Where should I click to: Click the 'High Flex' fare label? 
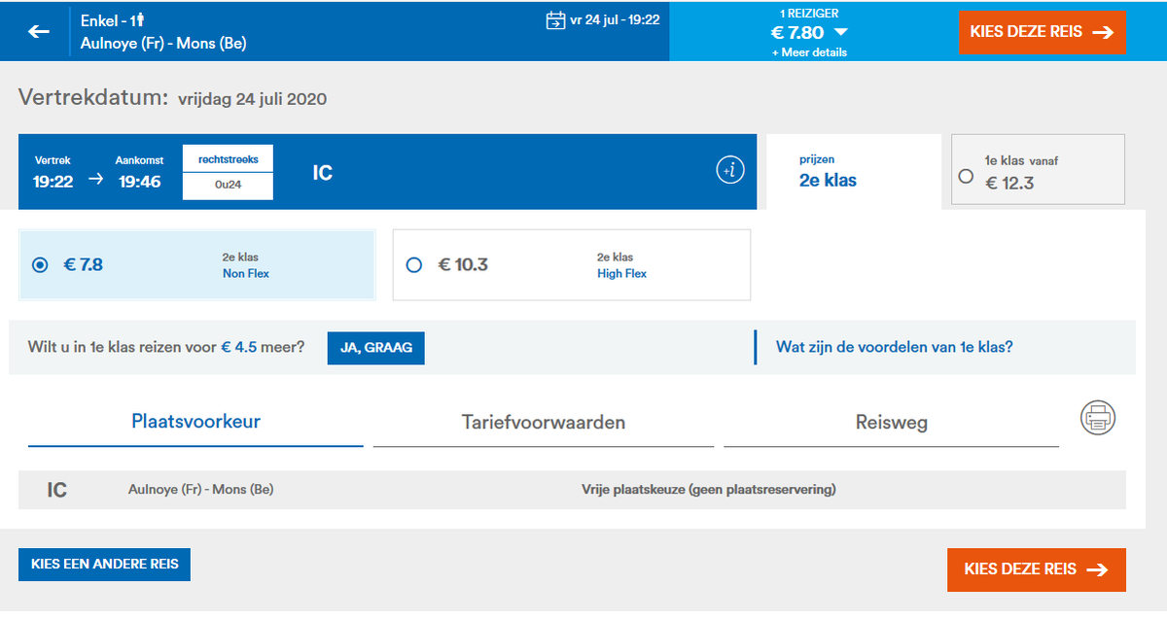[621, 274]
